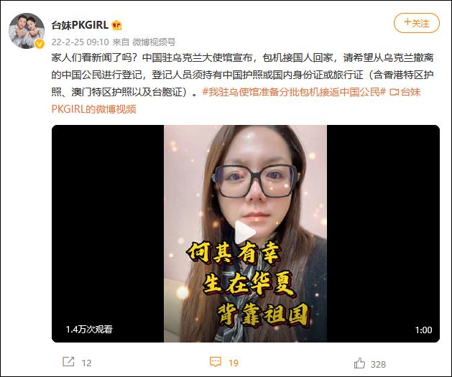Like the post with the thumbs-up icon
The width and height of the screenshot is (452, 377).
359,363
